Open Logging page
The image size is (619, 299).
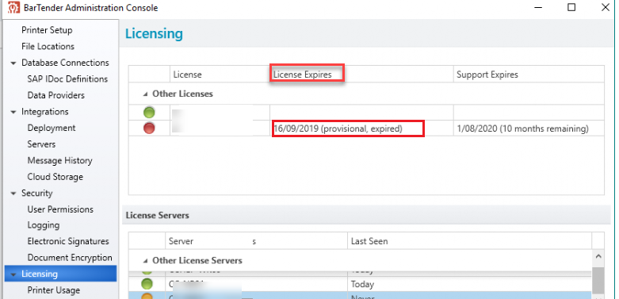(44, 225)
